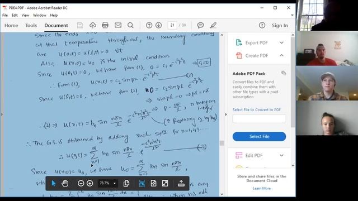
Task: Click the blue Select File button
Action: pyautogui.click(x=259, y=136)
